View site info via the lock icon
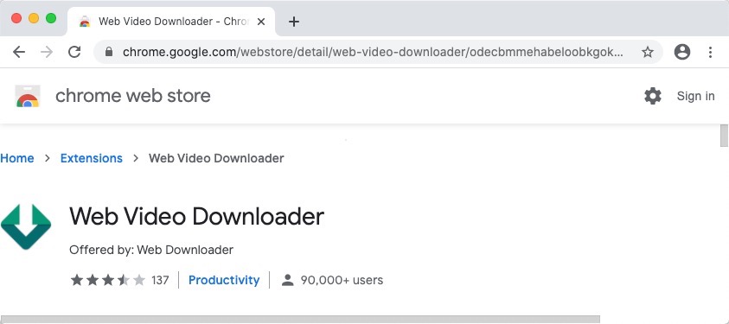This screenshot has width=729, height=324. [x=109, y=52]
